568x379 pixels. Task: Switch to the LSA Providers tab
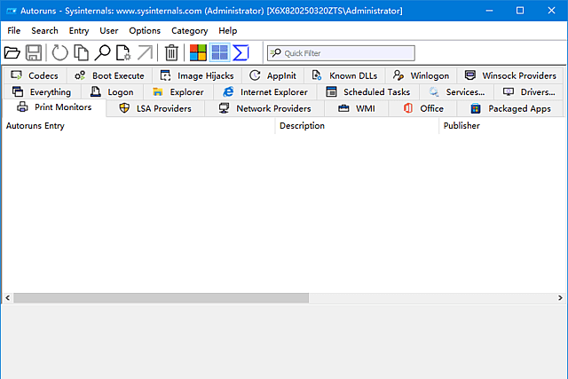(155, 108)
